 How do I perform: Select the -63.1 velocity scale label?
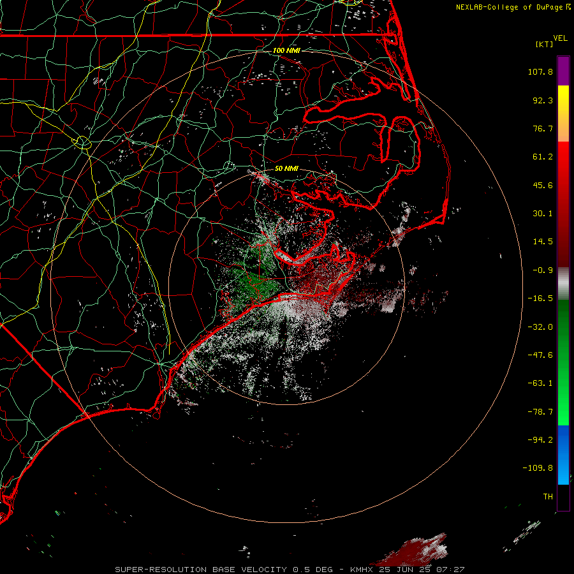[x=540, y=383]
